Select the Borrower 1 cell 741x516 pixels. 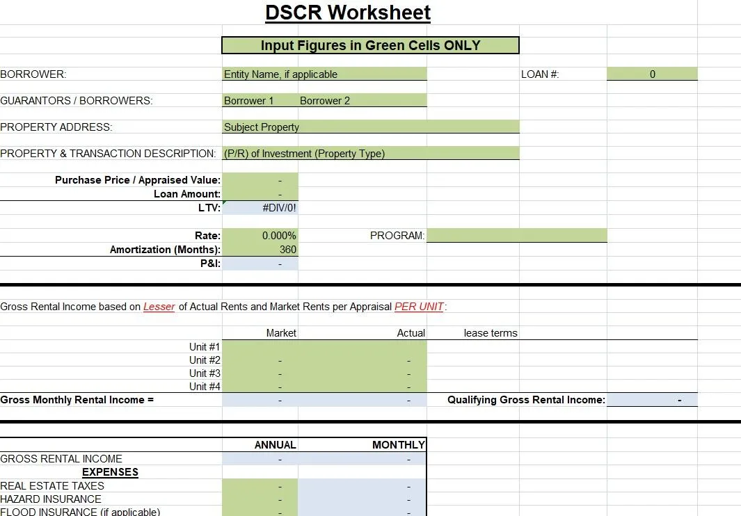[x=260, y=101]
